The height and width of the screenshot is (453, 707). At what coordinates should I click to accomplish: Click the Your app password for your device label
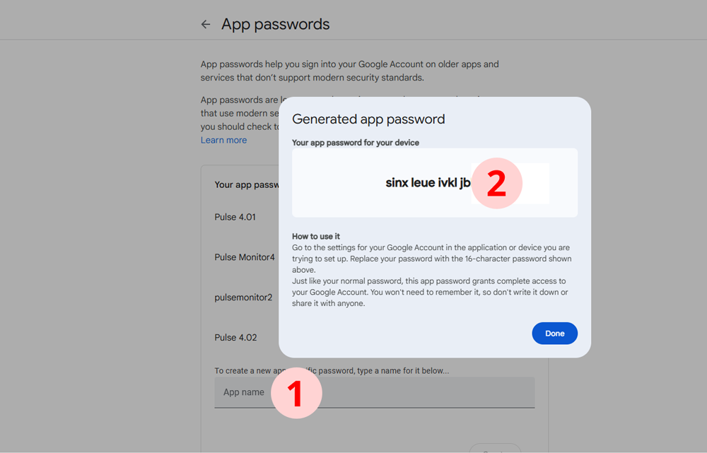pyautogui.click(x=356, y=143)
